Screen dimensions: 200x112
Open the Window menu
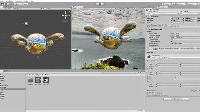point(26,1)
